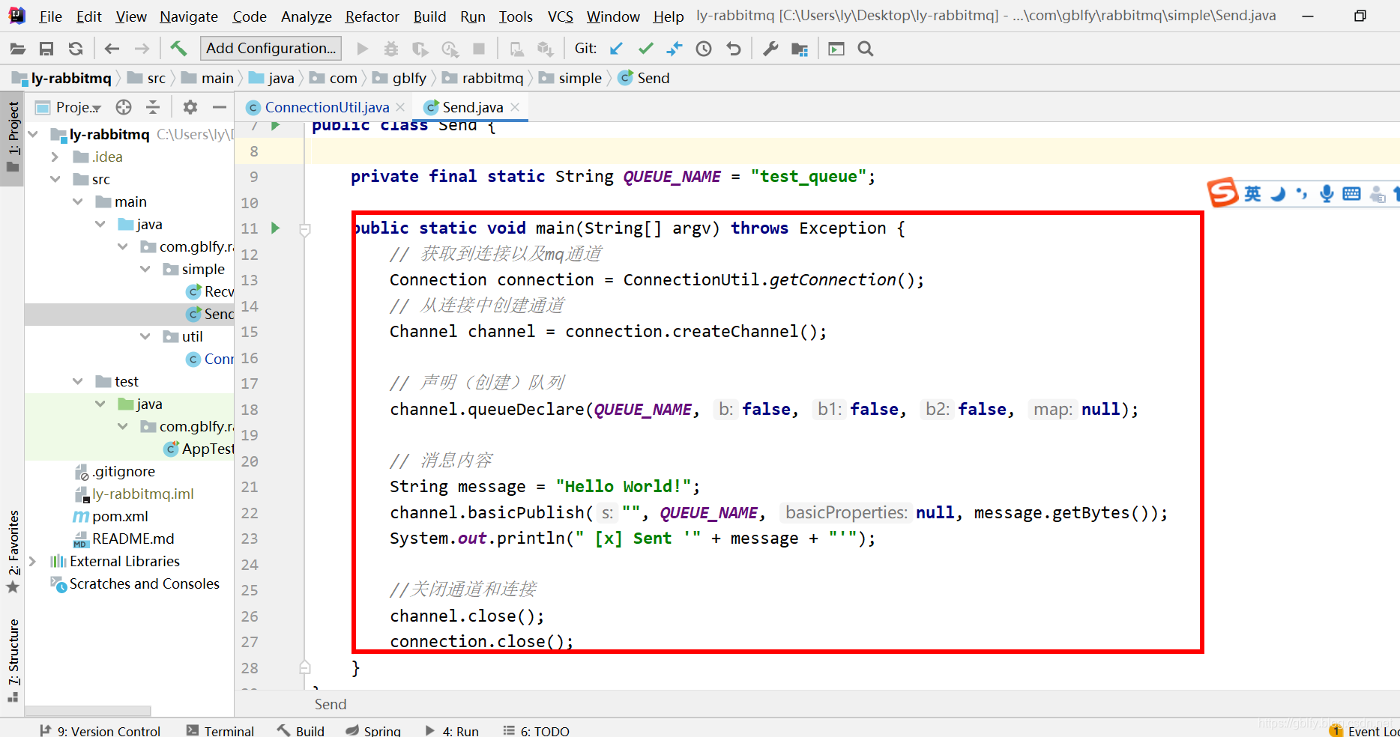Toggle Sogou IME English mode
This screenshot has width=1400, height=737.
[1252, 194]
